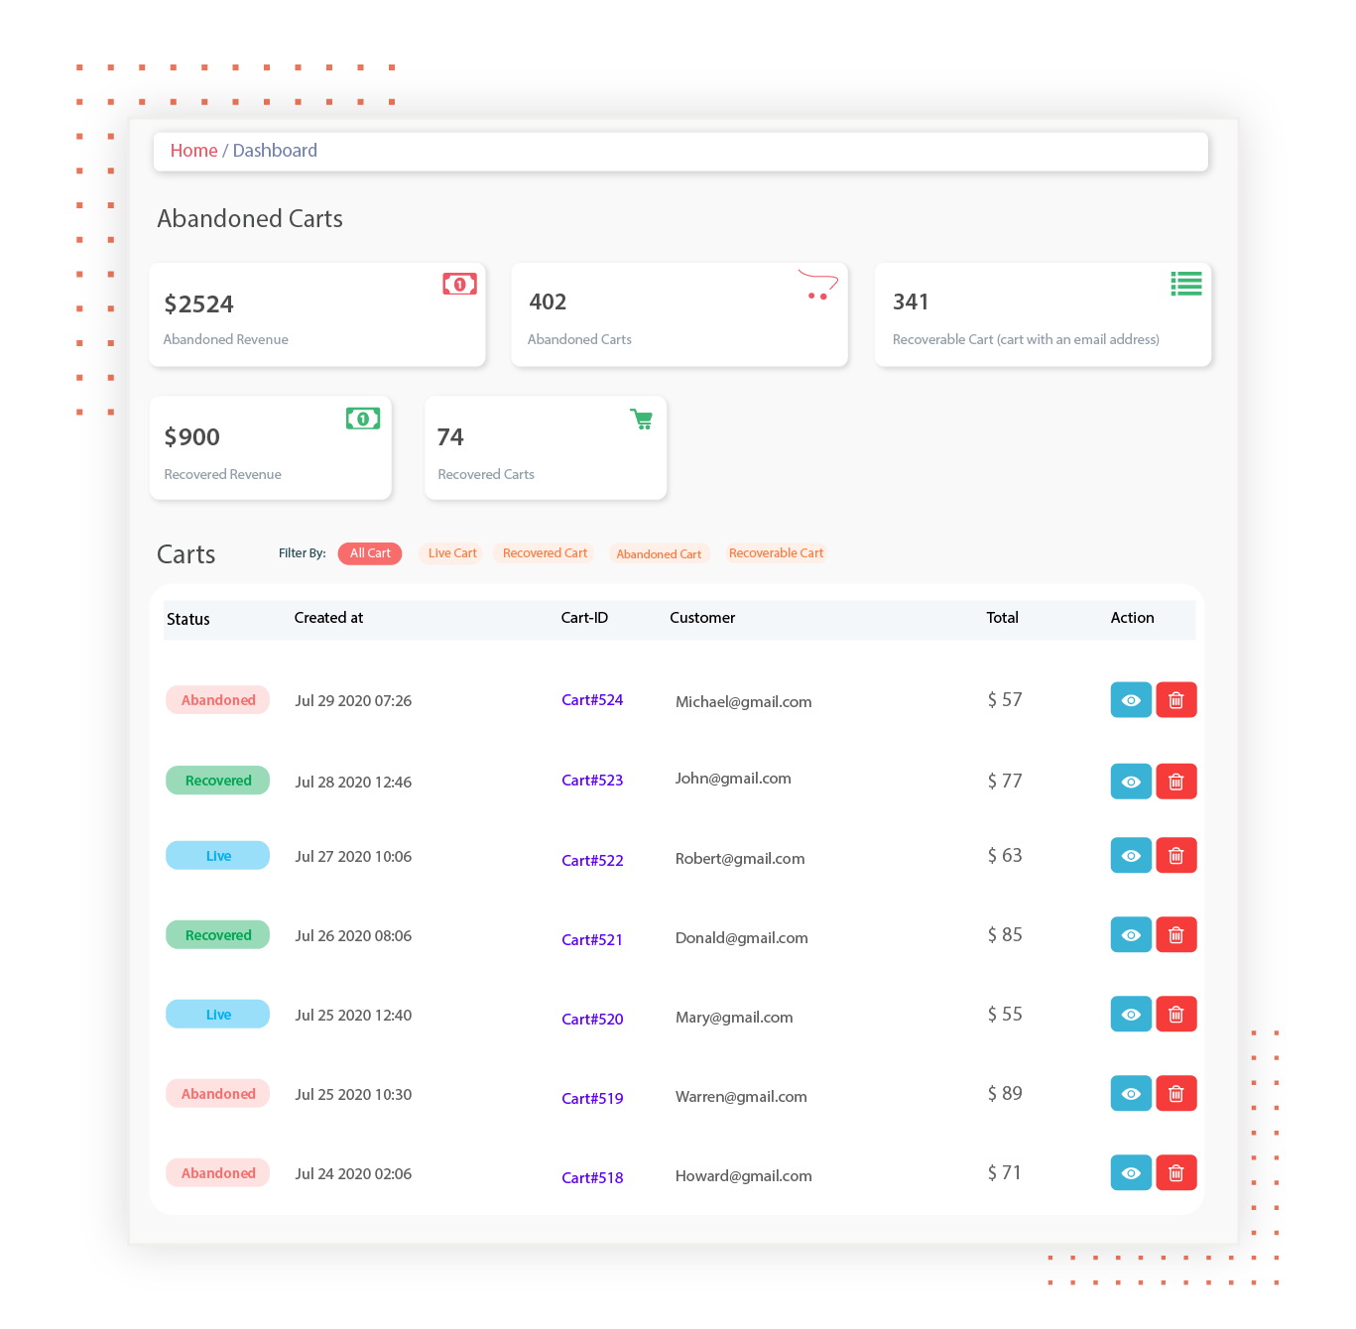This screenshot has width=1356, height=1329.
Task: Click the $ 89 total value
Action: point(1005,1094)
